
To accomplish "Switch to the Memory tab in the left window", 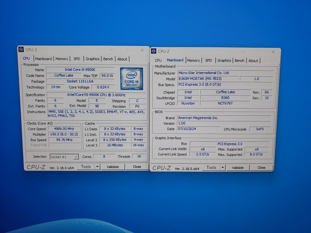I will (x=62, y=59).
